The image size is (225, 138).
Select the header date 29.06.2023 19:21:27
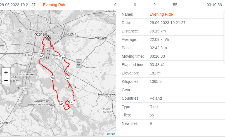[x=18, y=5]
